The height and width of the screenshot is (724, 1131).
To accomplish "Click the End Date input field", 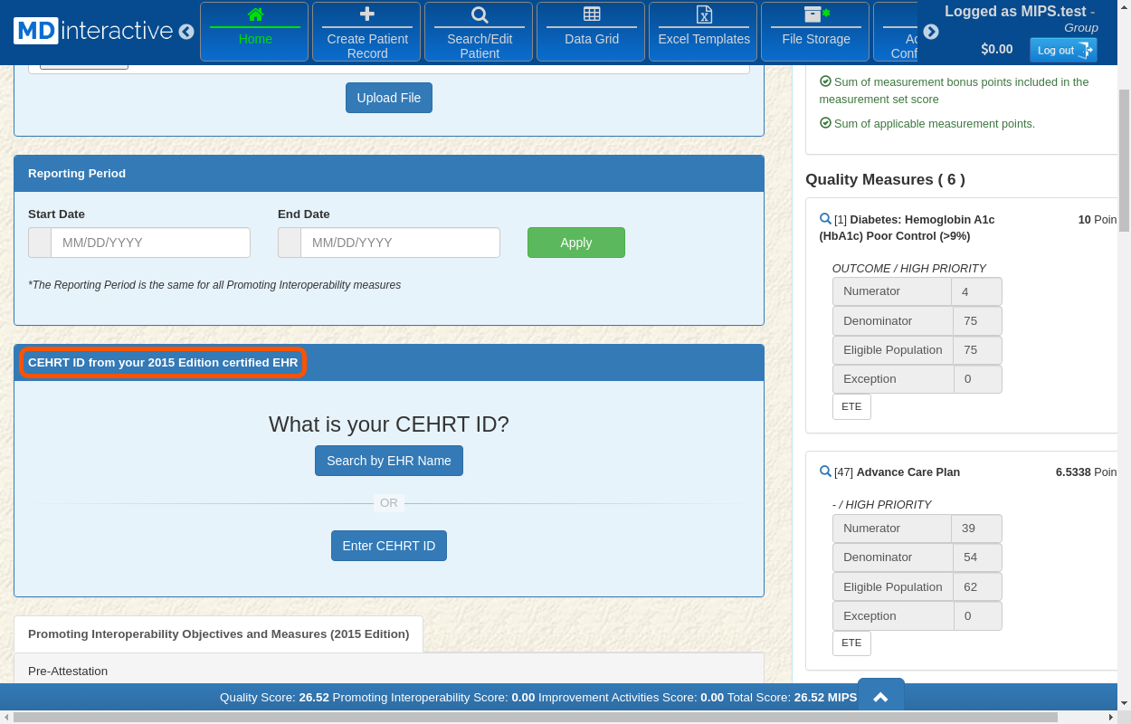I will click(x=400, y=243).
